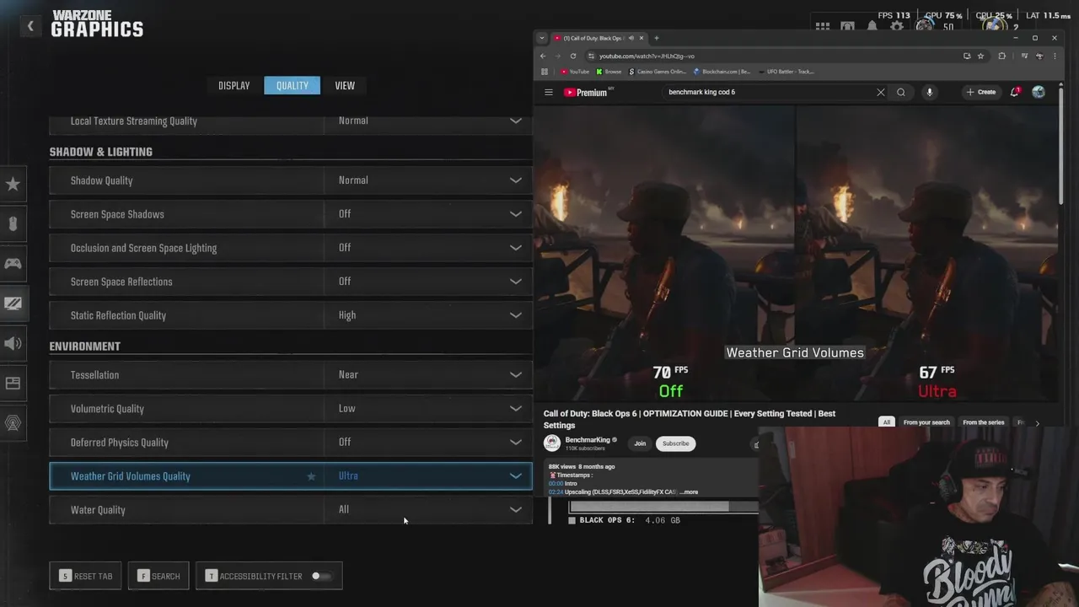
Task: Clear the YouTube search text
Action: [881, 92]
